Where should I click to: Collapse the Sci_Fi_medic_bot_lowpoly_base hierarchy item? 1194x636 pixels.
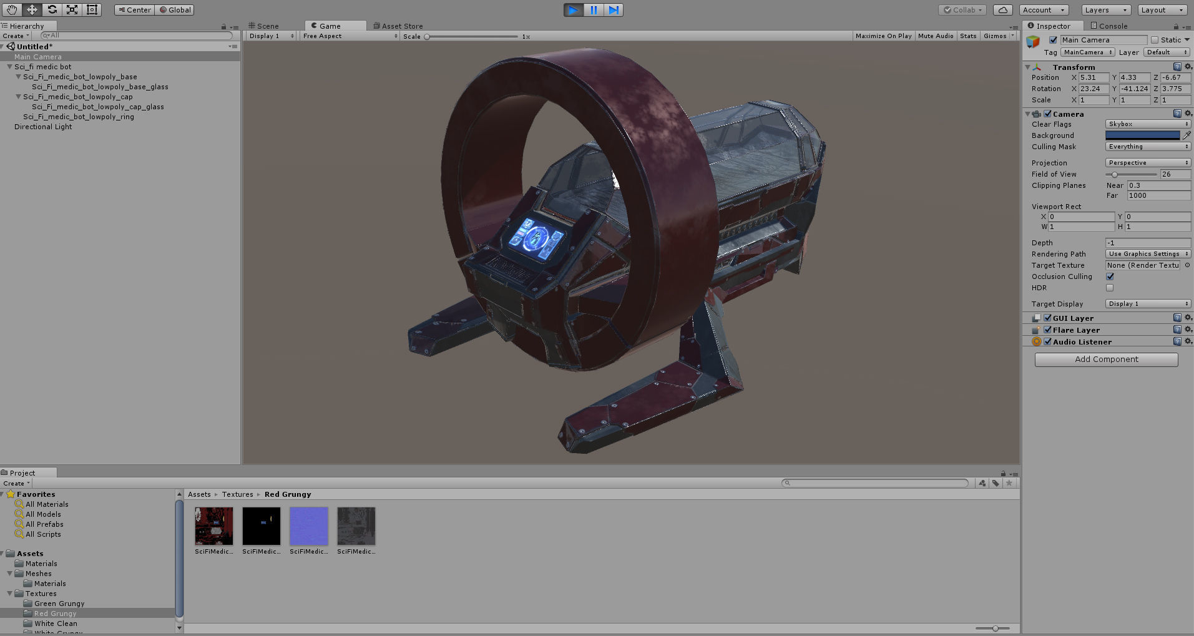(19, 76)
